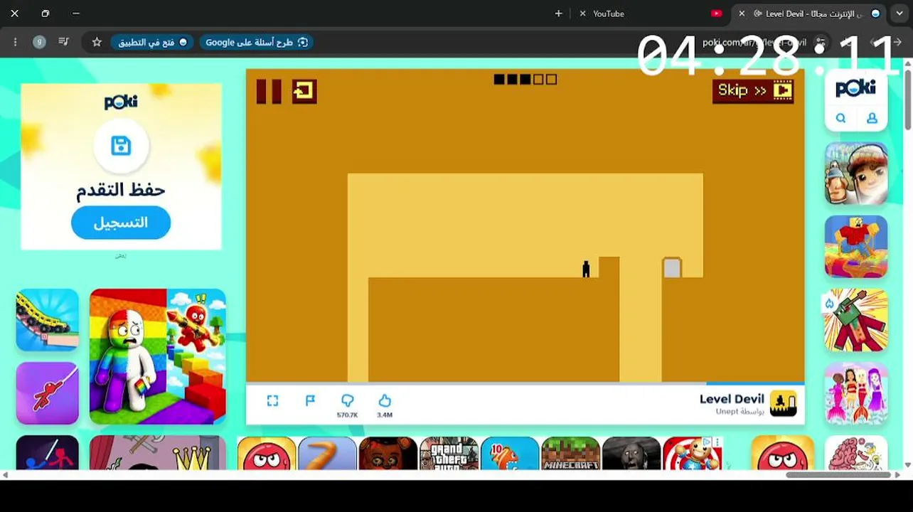Open the fish number 10 game thumbnail
This screenshot has height=512, width=913.
click(510, 454)
